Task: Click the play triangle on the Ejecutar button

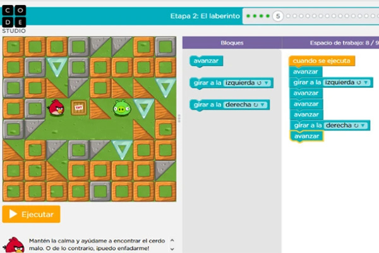Action: point(13,214)
